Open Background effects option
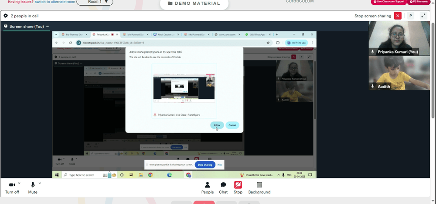Viewport: 436px width, 204px height. pos(259,188)
